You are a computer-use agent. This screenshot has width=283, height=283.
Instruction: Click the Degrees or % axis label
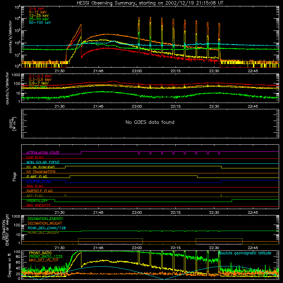(9, 265)
